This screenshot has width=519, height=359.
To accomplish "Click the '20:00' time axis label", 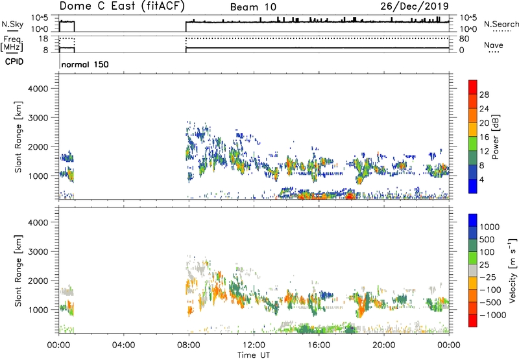I will tap(384, 345).
